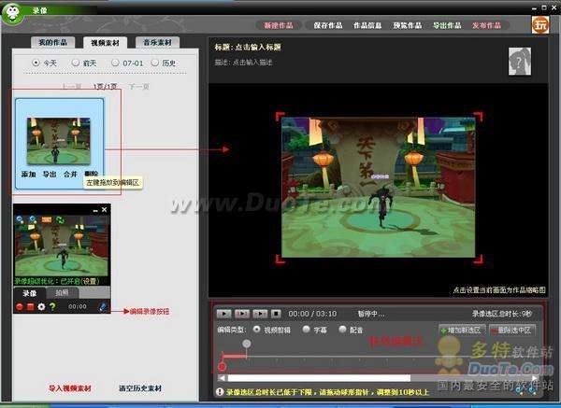Image resolution: width=561 pixels, height=408 pixels.
Task: Go to the 上一页 previous page link
Action: coord(72,87)
